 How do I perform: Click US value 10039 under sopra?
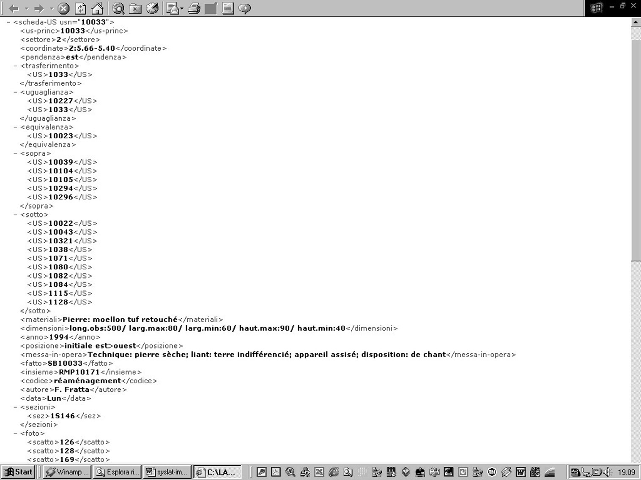point(61,162)
